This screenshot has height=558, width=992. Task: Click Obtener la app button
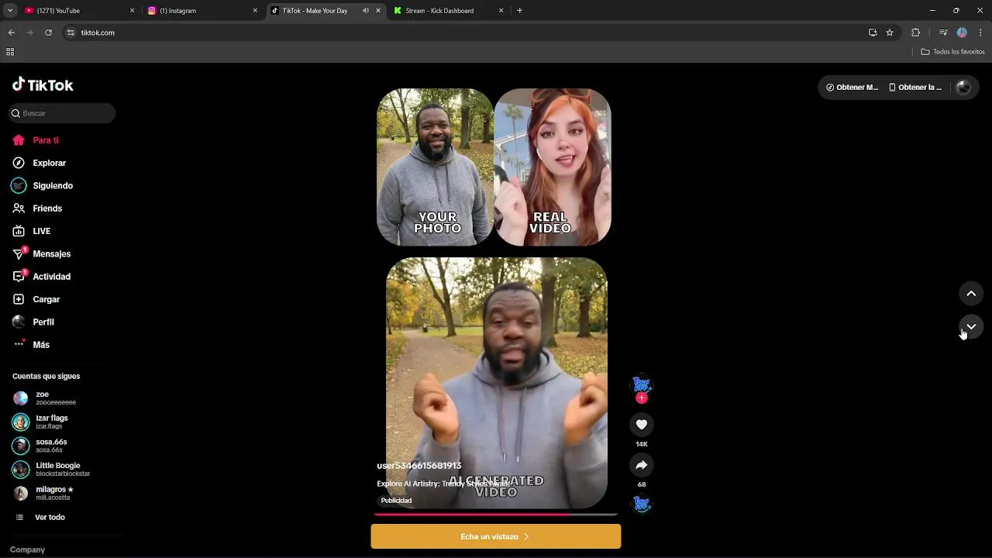click(915, 88)
